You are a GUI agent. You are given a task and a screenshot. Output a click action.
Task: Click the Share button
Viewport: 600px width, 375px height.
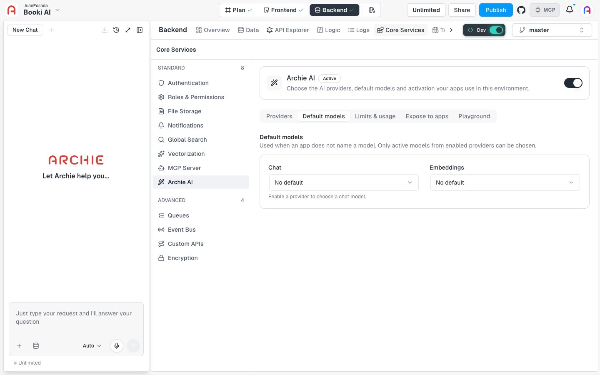coord(462,10)
